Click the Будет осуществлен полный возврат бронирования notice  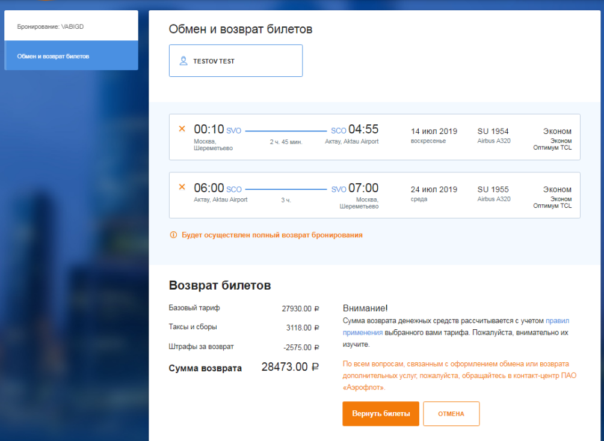272,235
